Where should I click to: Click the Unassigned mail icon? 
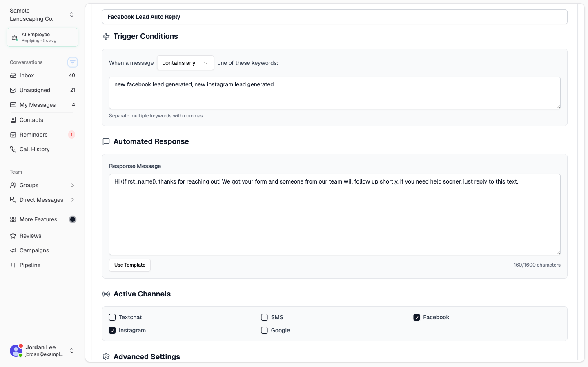(13, 90)
